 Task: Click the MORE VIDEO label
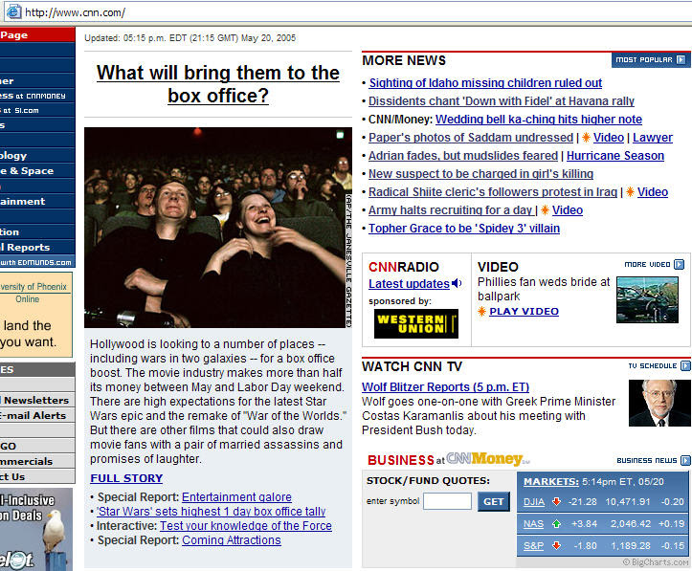[647, 265]
